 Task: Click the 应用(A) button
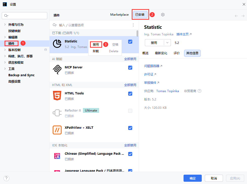235,178
